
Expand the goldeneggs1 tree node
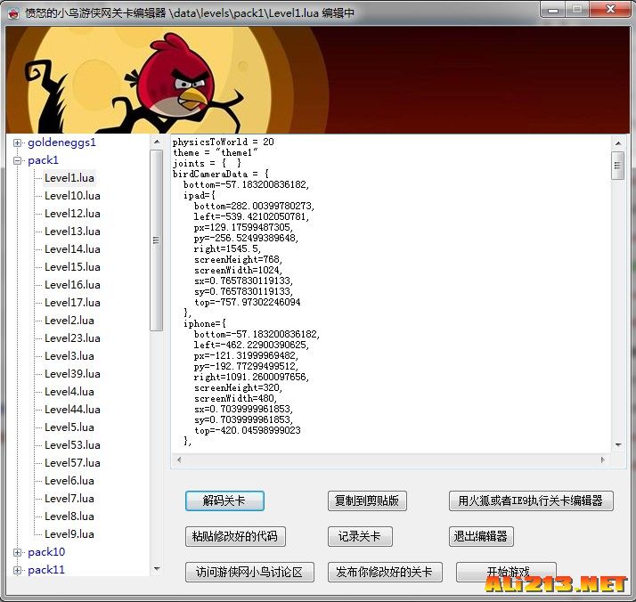(x=17, y=142)
